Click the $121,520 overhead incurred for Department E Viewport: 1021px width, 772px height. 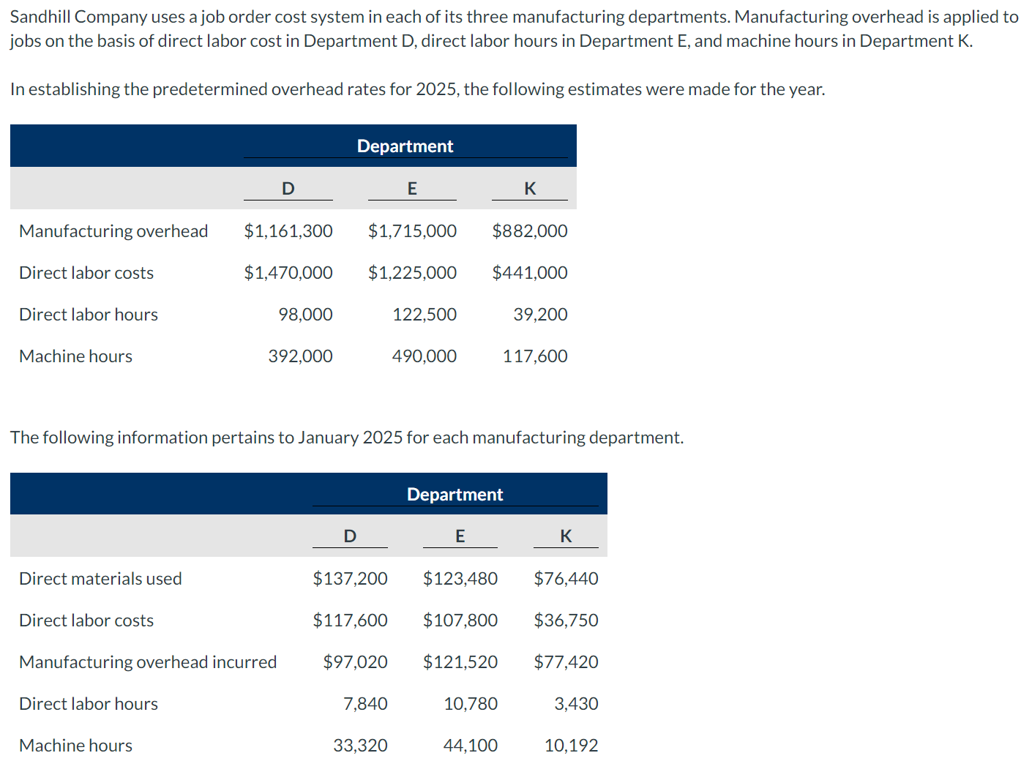point(460,662)
